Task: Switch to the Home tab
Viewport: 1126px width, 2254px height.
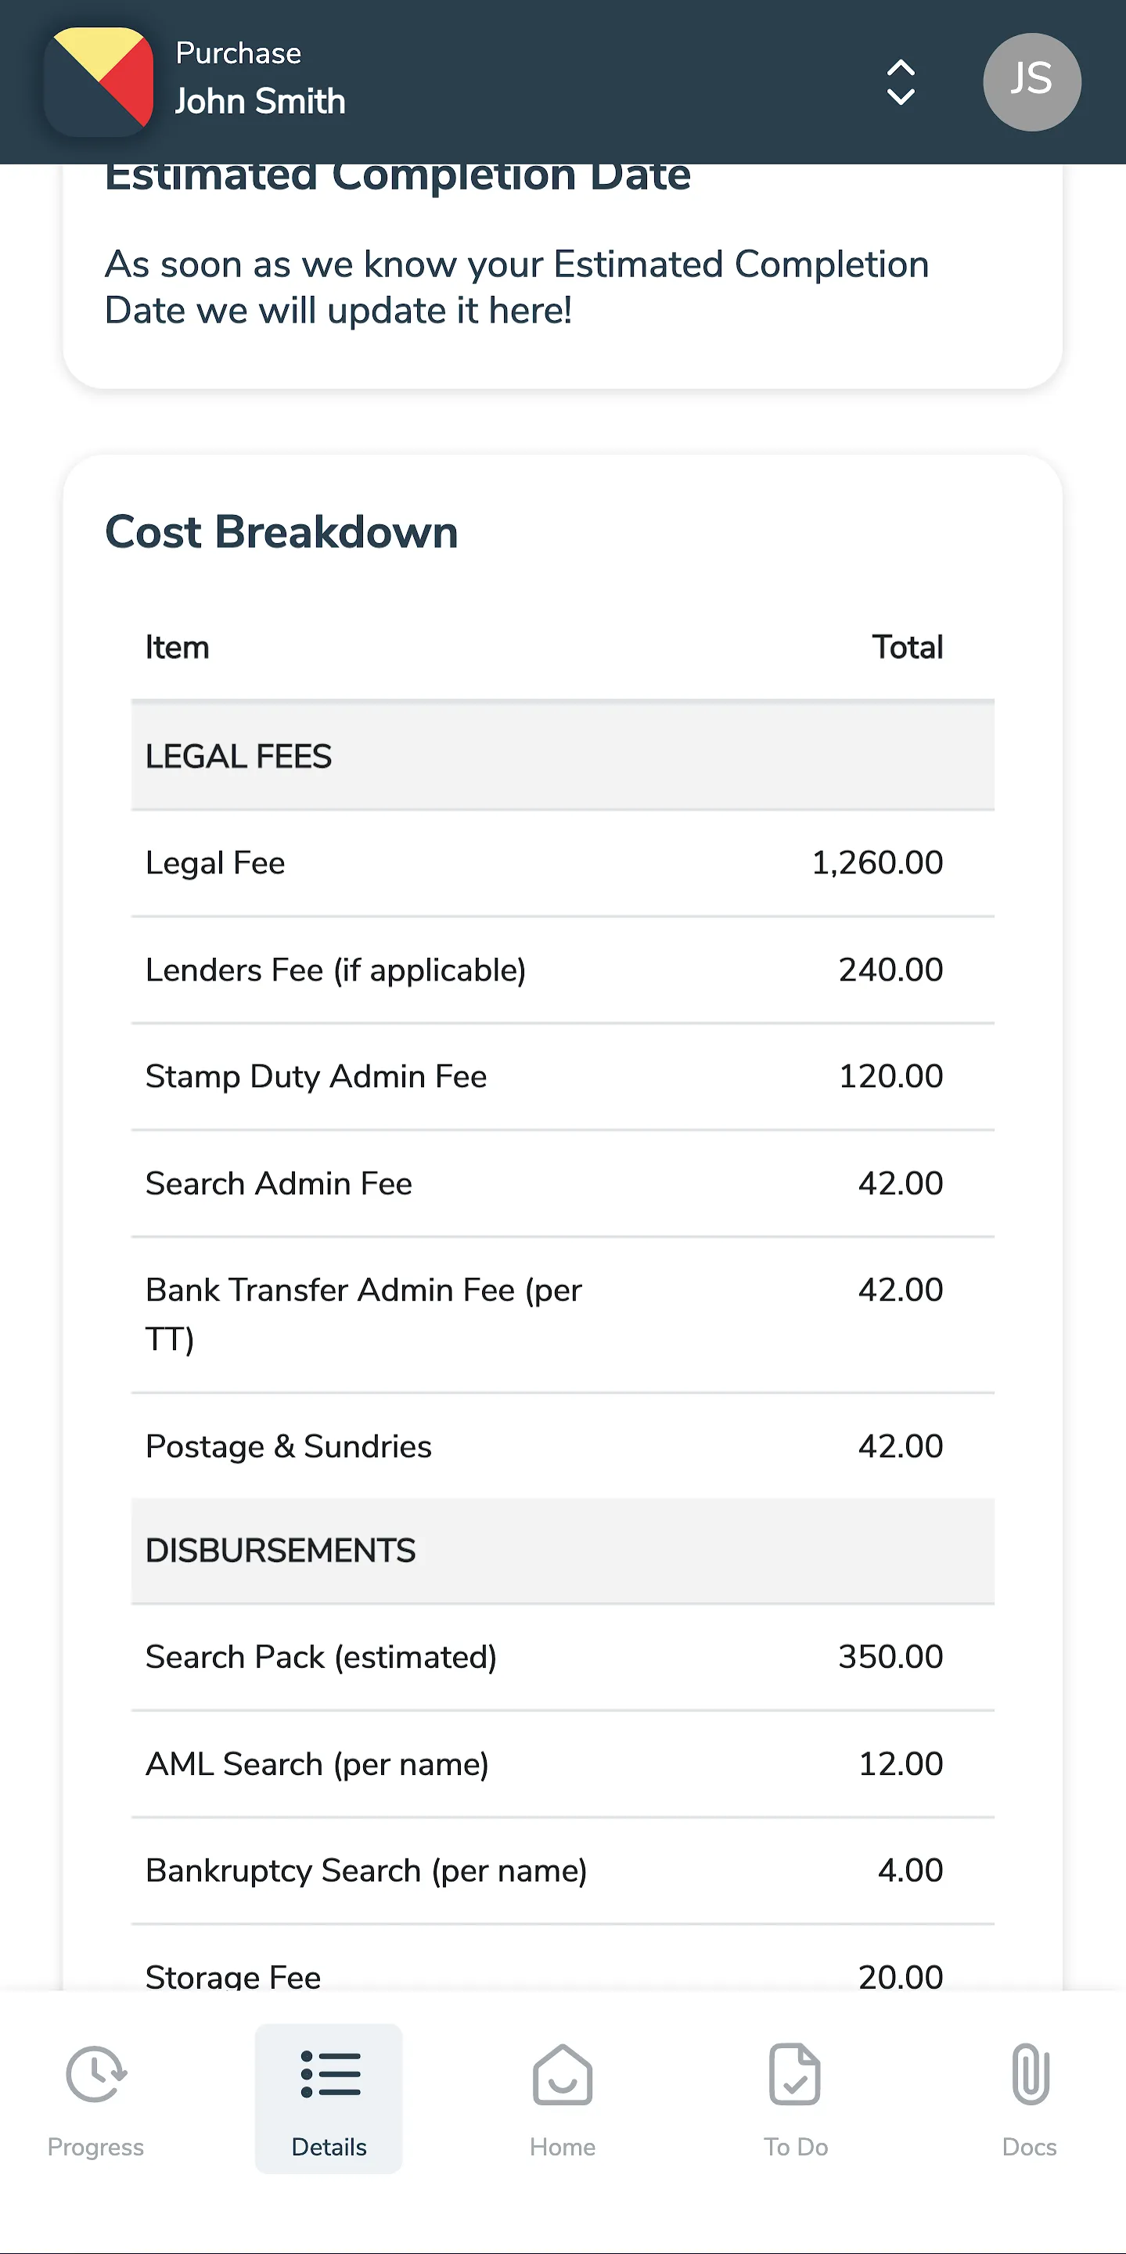Action: coord(563,2101)
